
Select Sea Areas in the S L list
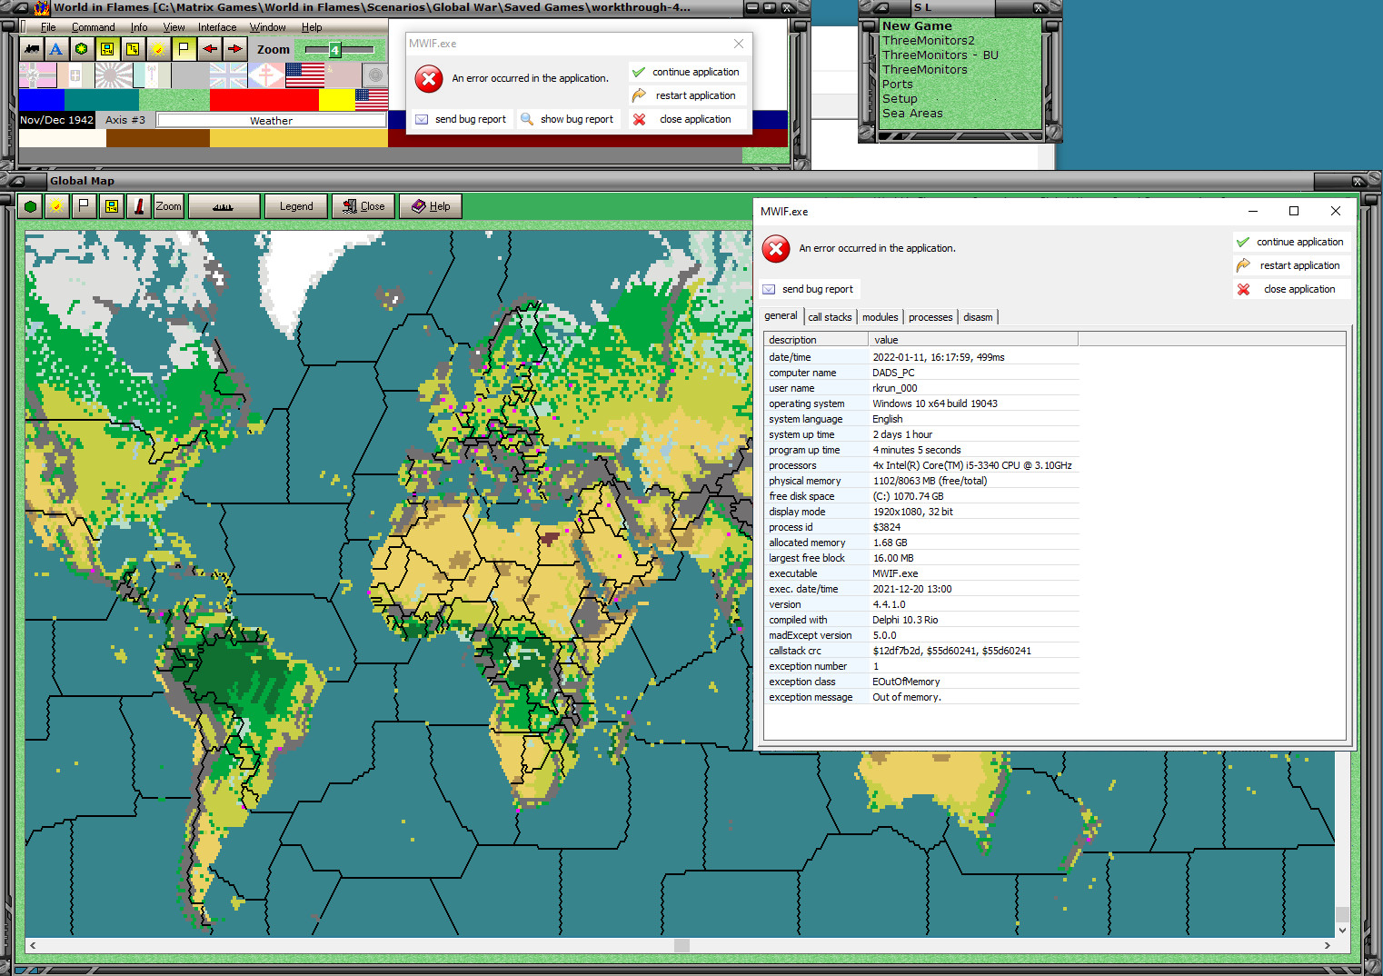912,114
